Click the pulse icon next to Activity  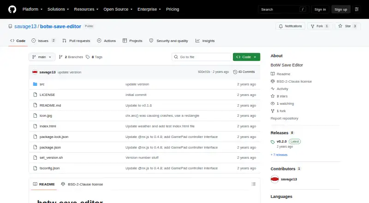(x=273, y=89)
